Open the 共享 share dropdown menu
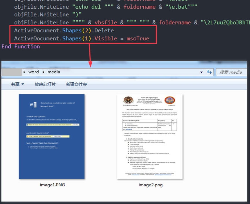The image size is (250, 204). click(x=17, y=84)
